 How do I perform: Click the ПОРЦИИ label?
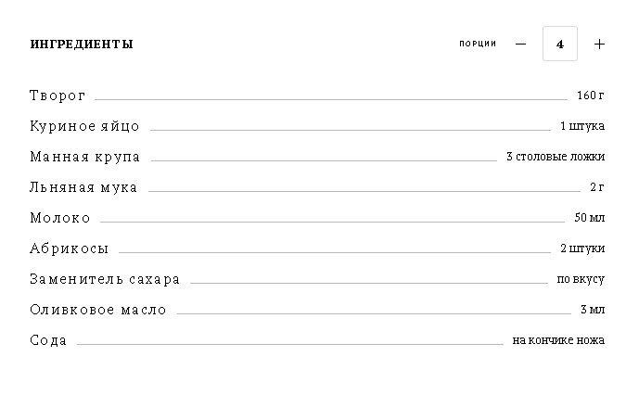coord(478,44)
